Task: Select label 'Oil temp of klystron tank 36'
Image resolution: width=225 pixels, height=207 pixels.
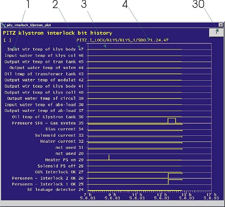Action: 48,117
